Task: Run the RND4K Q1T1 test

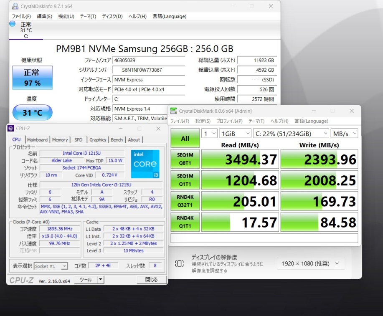Action: pos(185,222)
